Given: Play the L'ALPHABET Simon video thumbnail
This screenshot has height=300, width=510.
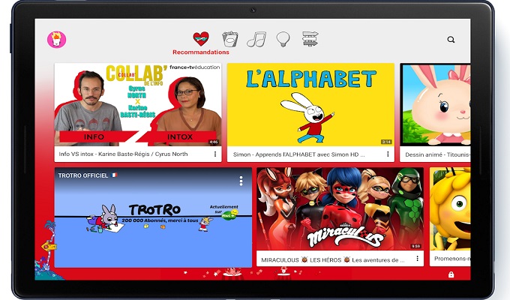Looking at the screenshot, I should tap(310, 105).
